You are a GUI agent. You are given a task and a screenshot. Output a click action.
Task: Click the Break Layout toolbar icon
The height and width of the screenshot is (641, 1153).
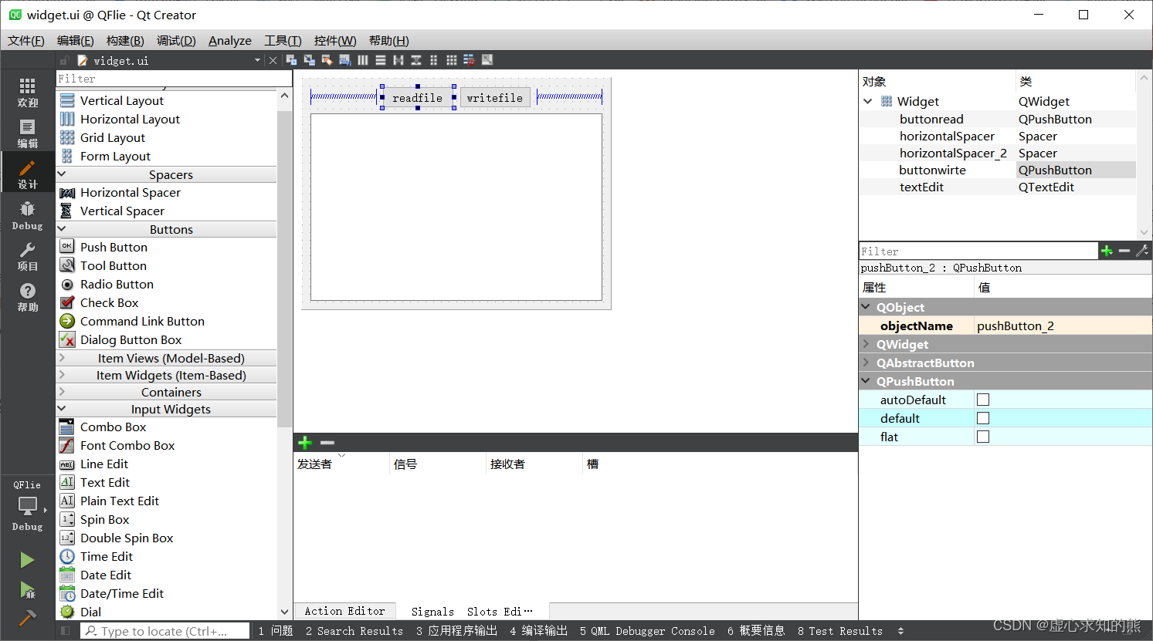click(470, 60)
